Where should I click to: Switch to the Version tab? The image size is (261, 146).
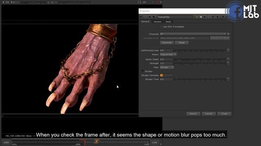click(157, 21)
